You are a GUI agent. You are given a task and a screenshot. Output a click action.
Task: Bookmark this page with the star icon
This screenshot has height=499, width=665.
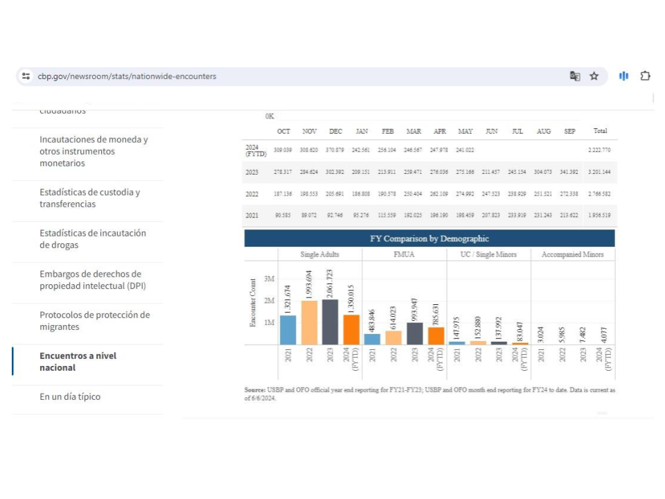(594, 76)
